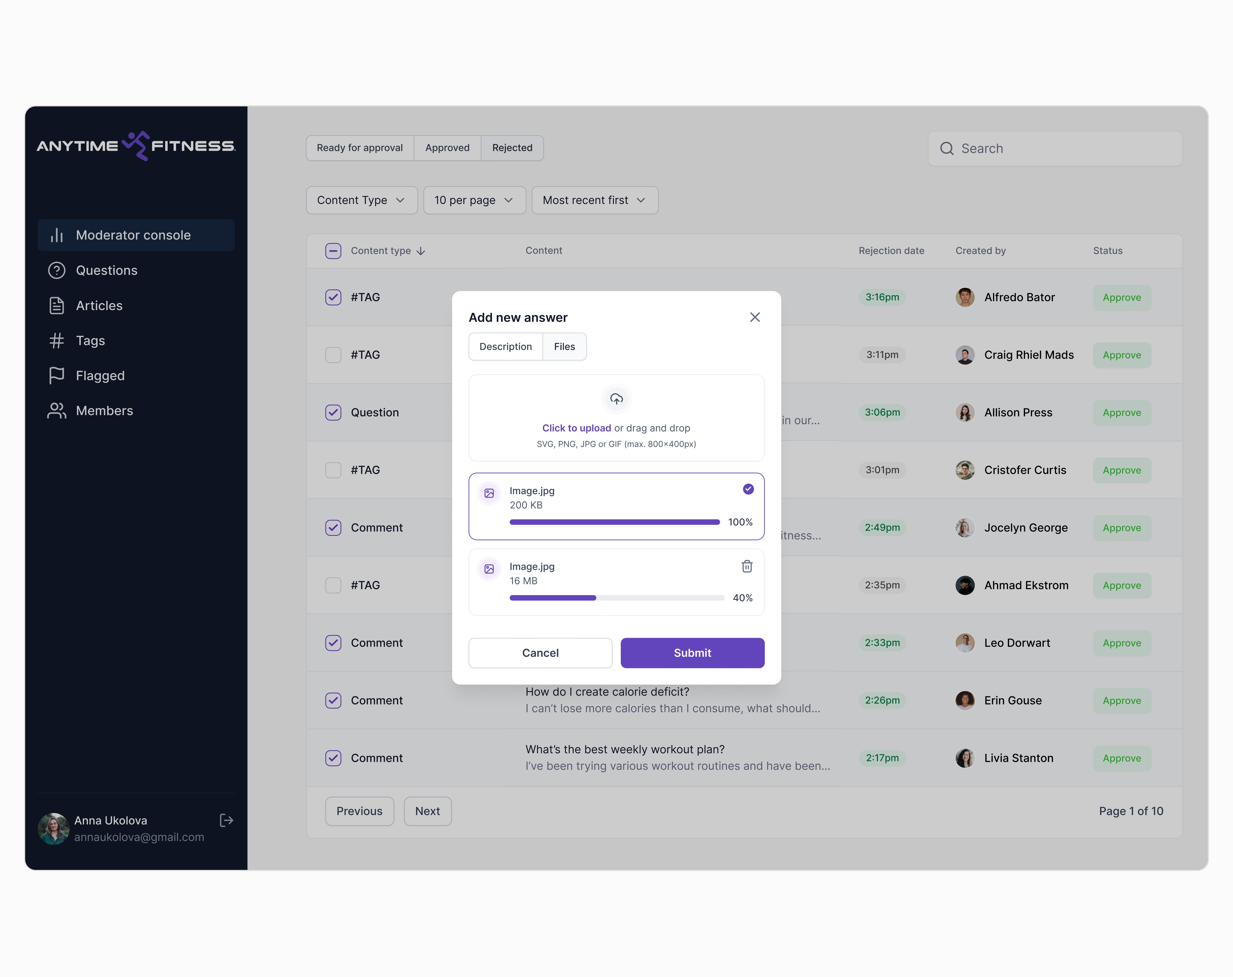This screenshot has width=1233, height=977.
Task: Close the Add new answer dialog
Action: pos(754,317)
